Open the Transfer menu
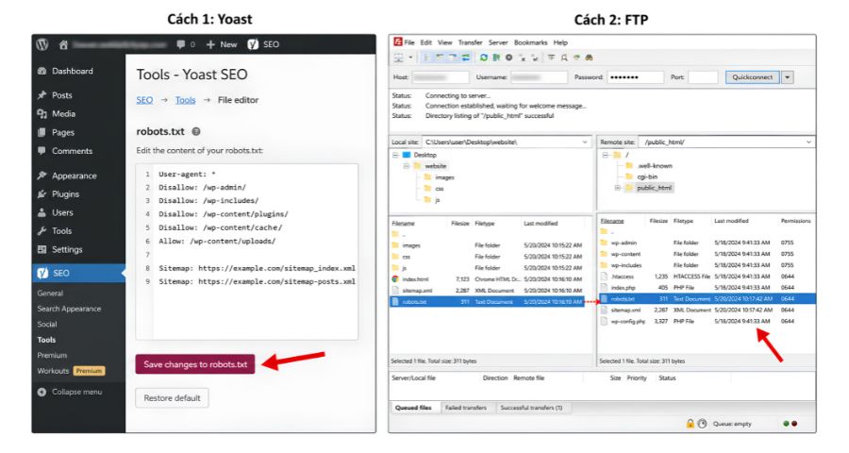 coord(470,42)
